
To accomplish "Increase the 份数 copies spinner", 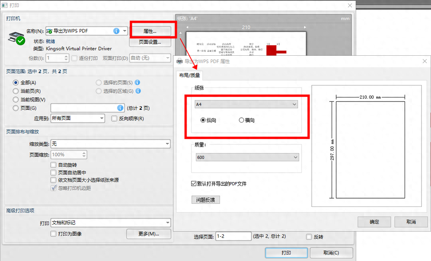I will click(x=66, y=56).
